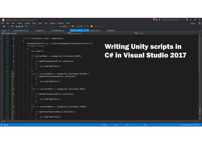Click the account avatar icon beside Sign in
The height and width of the screenshot is (144, 202).
pyautogui.click(x=200, y=23)
